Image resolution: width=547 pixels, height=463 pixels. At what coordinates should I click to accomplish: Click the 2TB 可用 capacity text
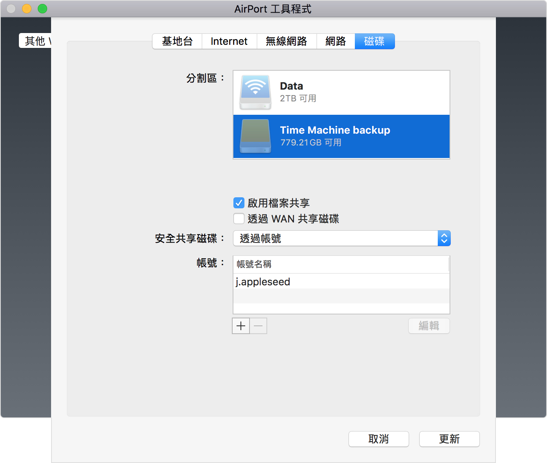coord(298,98)
